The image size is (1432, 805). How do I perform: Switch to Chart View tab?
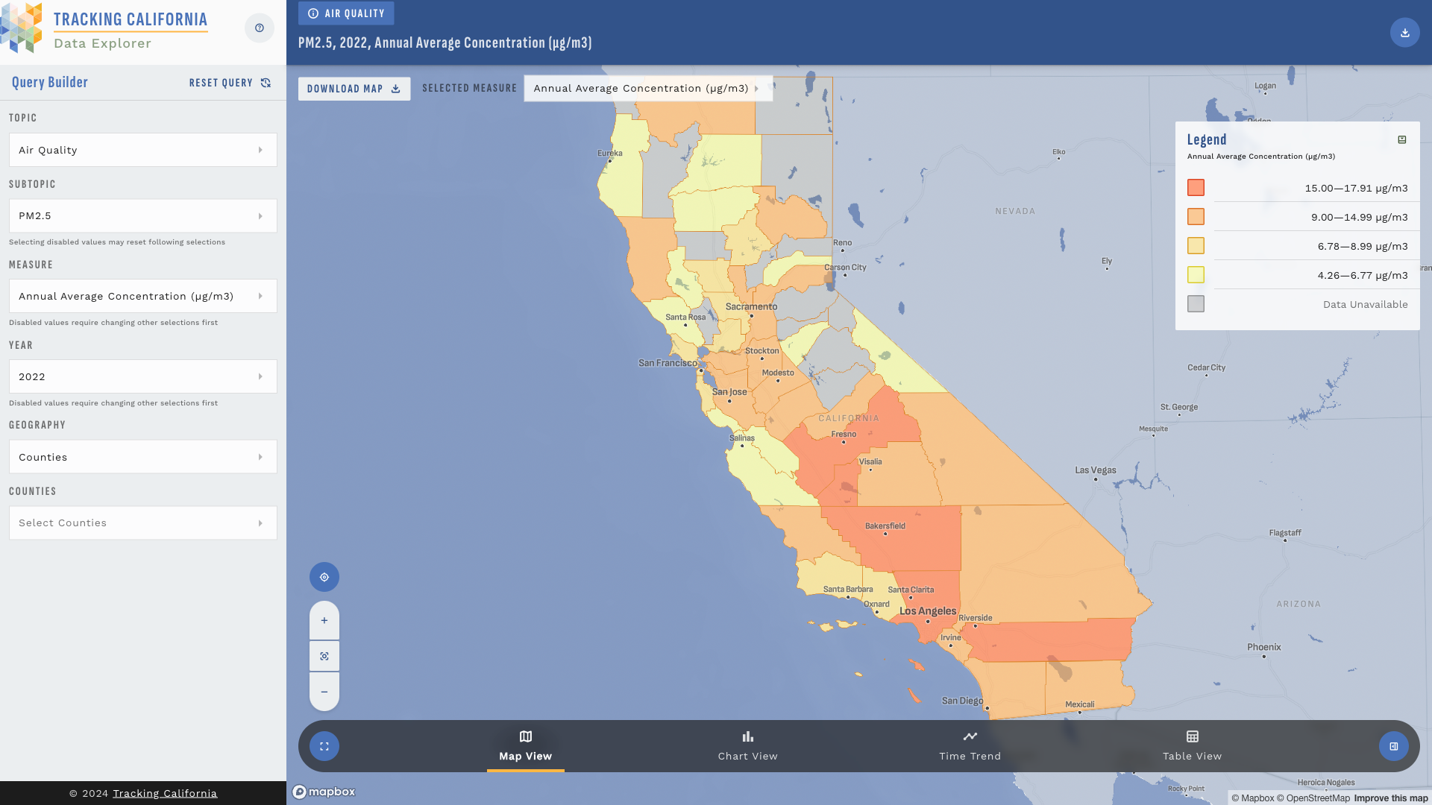pos(747,745)
